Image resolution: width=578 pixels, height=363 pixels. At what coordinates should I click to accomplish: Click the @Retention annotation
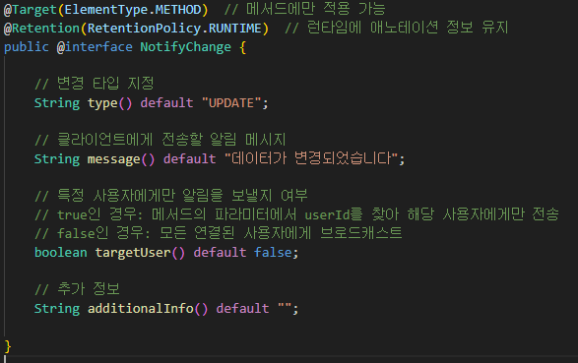pos(41,29)
